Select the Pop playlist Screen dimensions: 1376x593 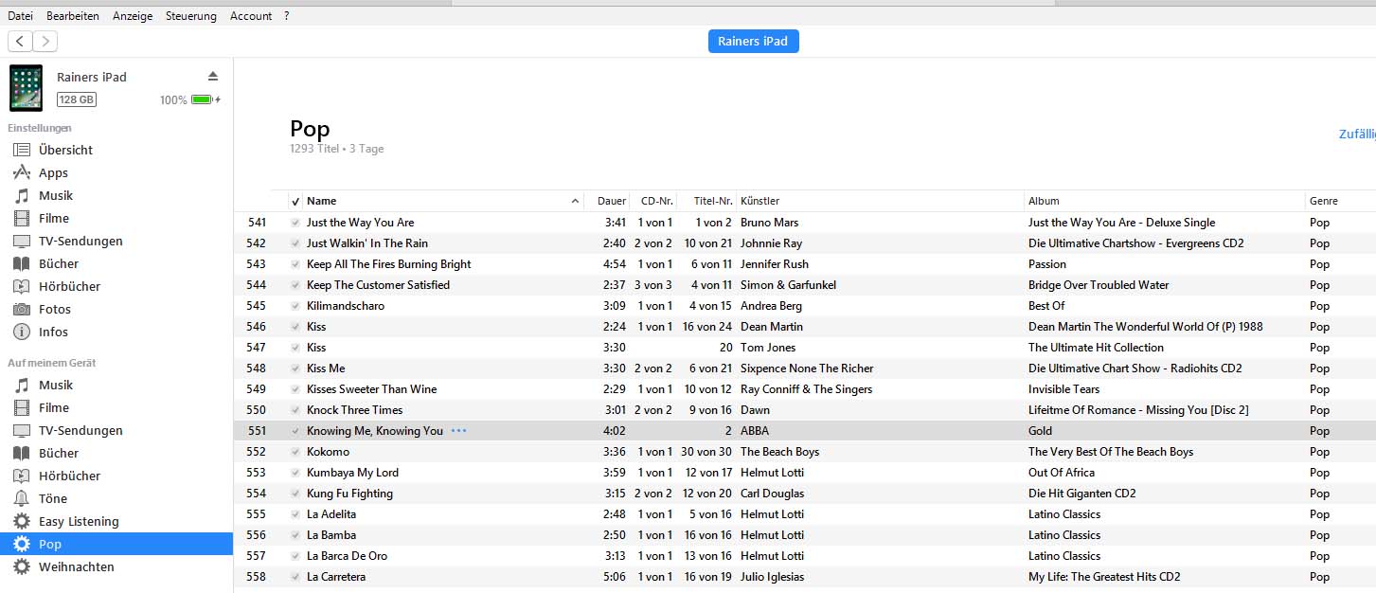coord(116,544)
